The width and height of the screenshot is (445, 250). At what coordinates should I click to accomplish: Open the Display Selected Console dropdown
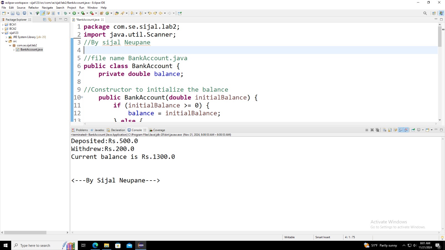click(423, 130)
